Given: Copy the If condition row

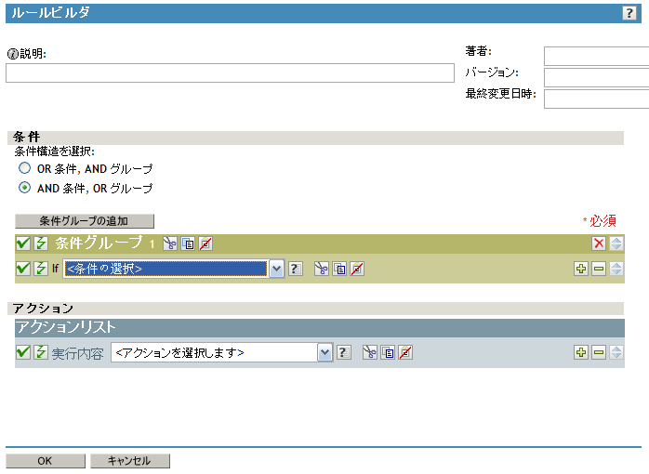Looking at the screenshot, I should tap(339, 269).
